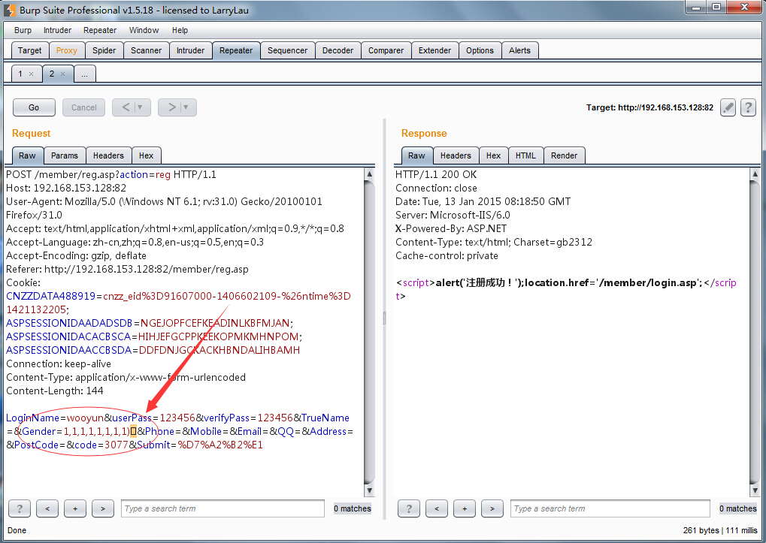Image resolution: width=766 pixels, height=543 pixels.
Task: Switch to the Extender tab
Action: point(434,50)
